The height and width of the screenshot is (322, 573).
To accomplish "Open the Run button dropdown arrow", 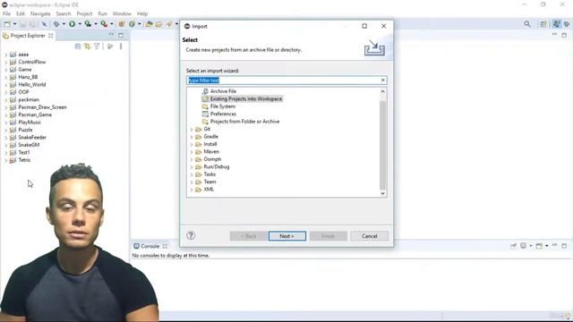I will pyautogui.click(x=80, y=24).
